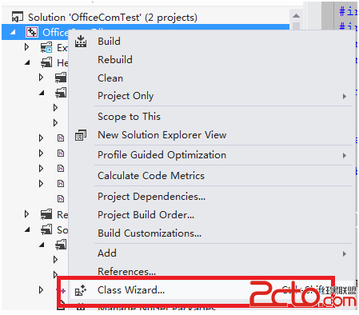The height and width of the screenshot is (315, 359).
Task: Click the folder icon beside 'So' node
Action: [46, 229]
